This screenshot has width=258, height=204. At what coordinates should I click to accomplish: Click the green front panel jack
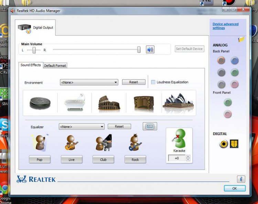[x=228, y=102]
